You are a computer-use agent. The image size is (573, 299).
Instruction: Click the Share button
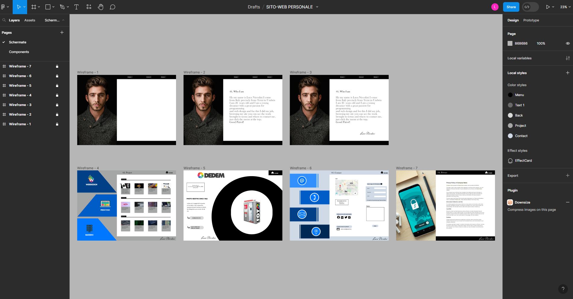coord(511,7)
